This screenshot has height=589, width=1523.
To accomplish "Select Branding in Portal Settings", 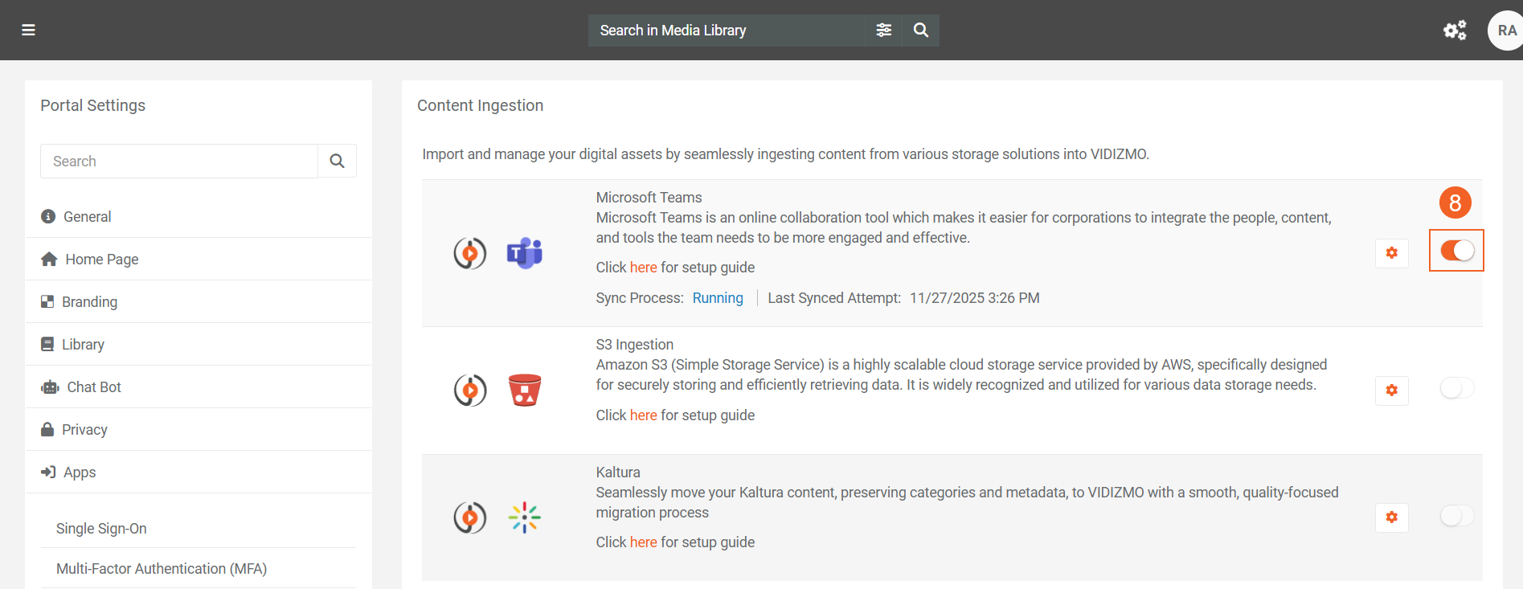I will pos(89,302).
